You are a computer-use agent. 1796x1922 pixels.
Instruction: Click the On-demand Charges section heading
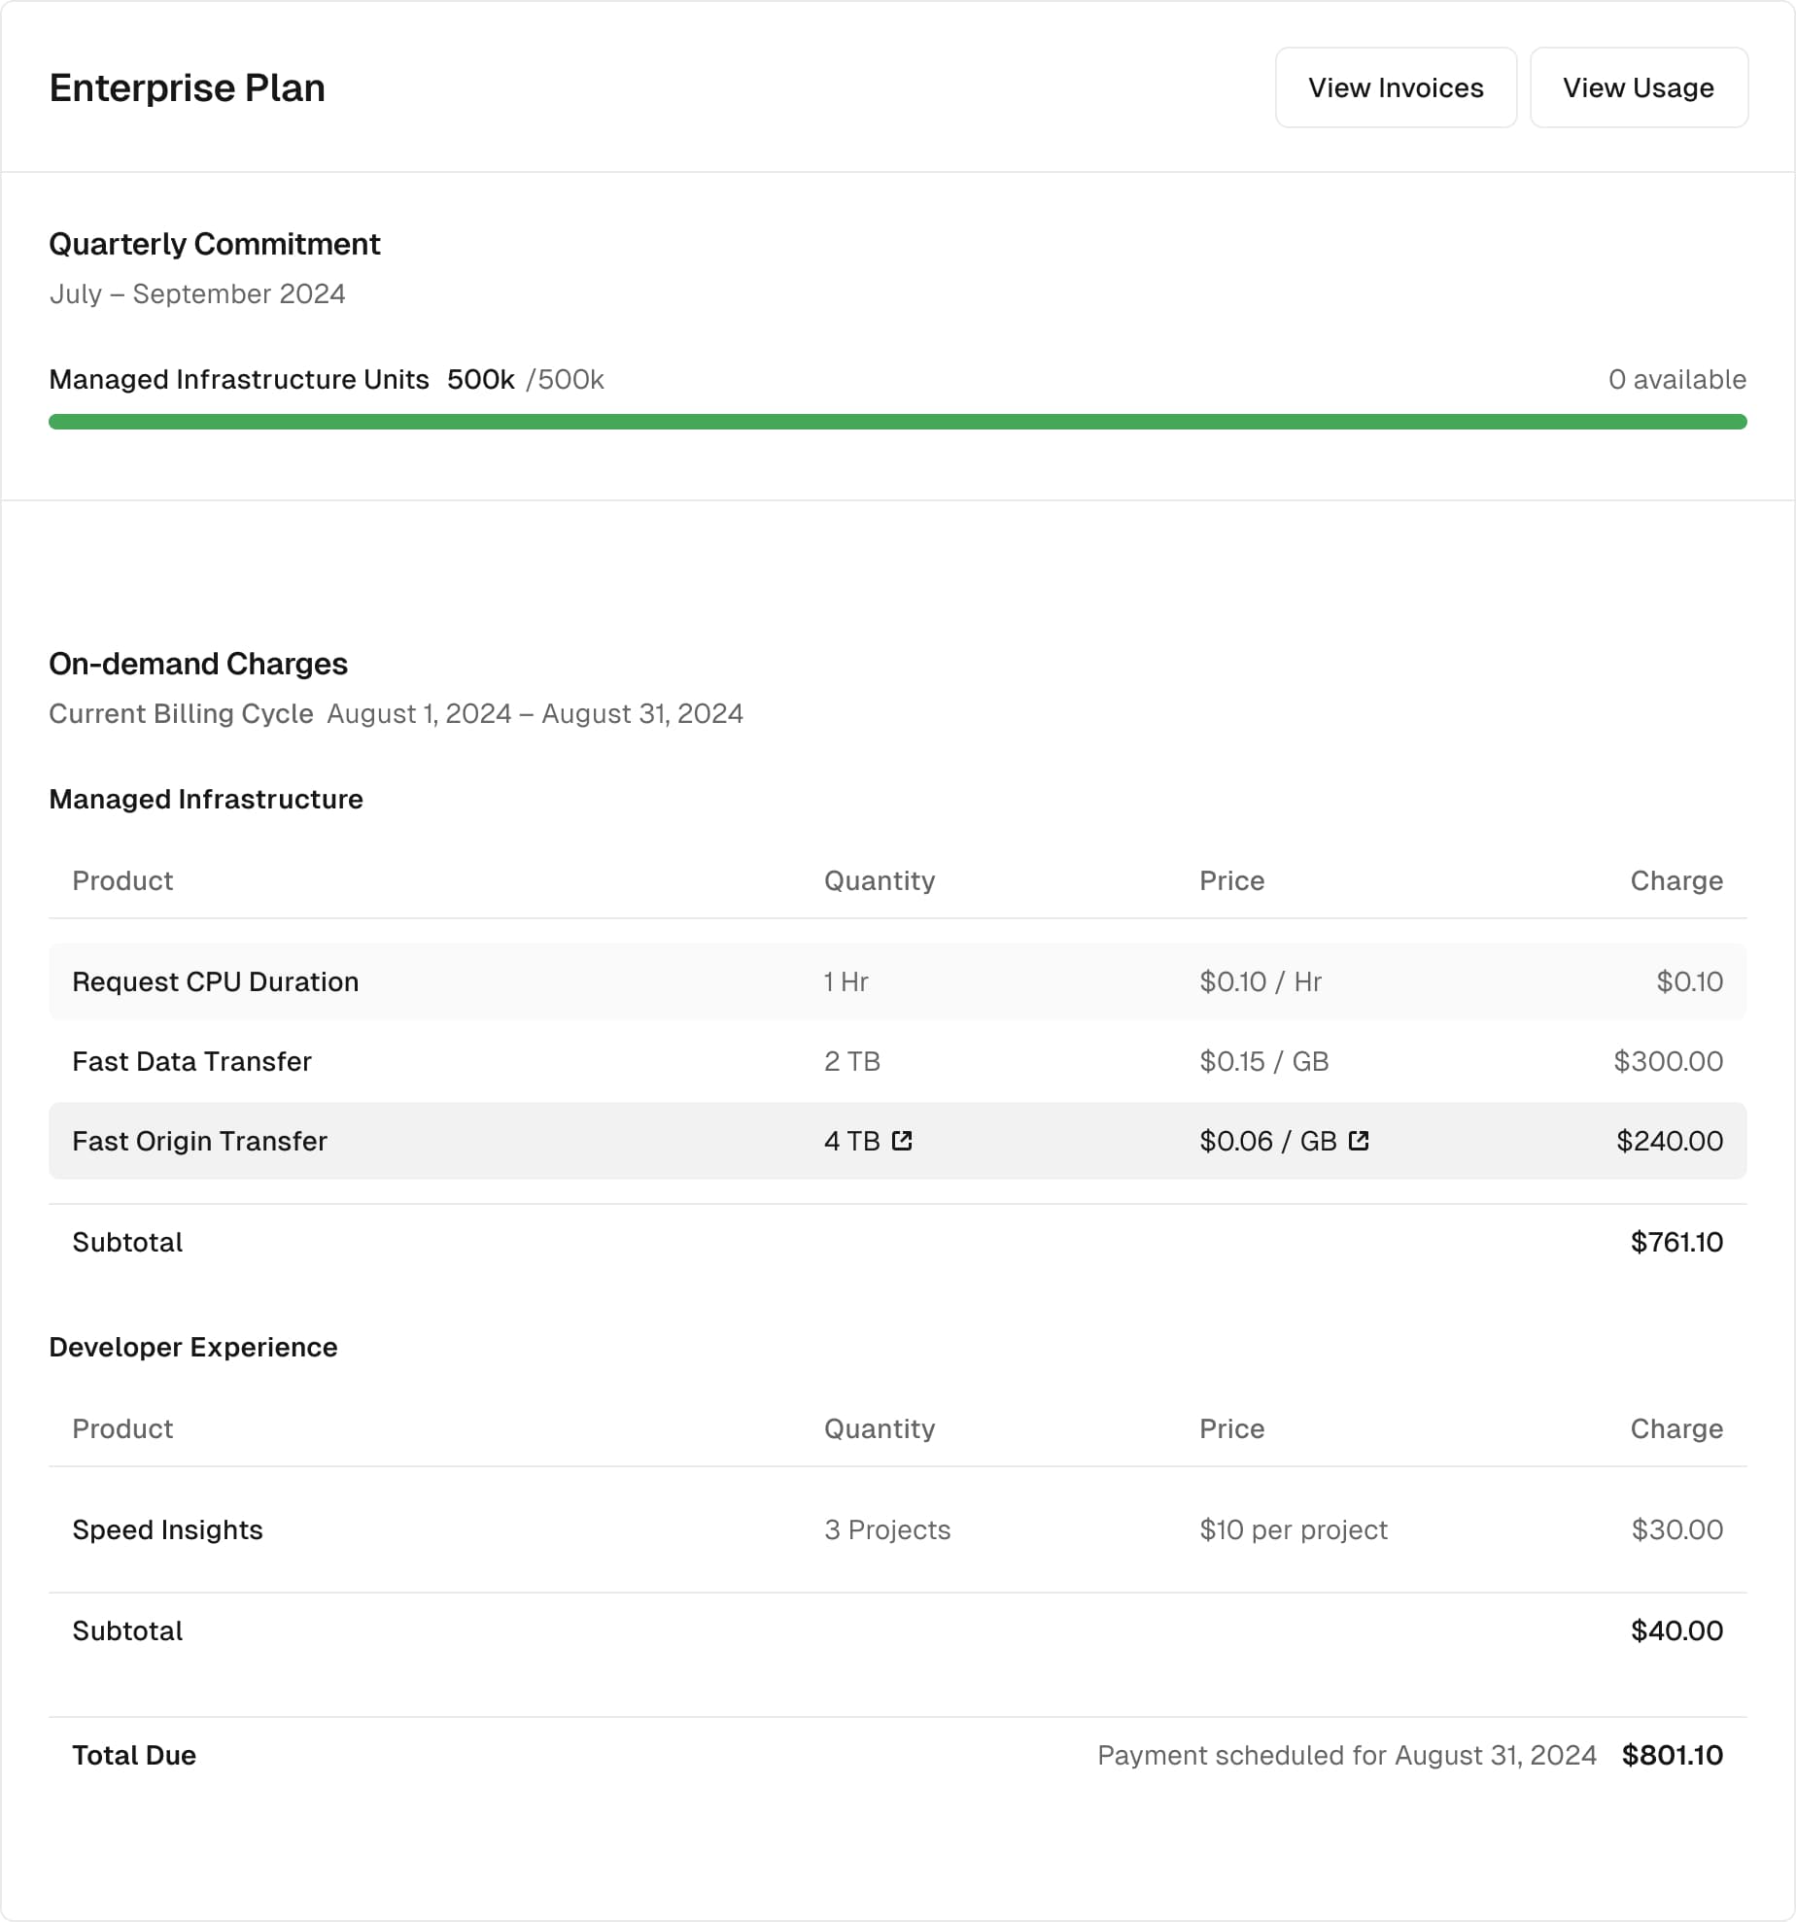tap(198, 664)
